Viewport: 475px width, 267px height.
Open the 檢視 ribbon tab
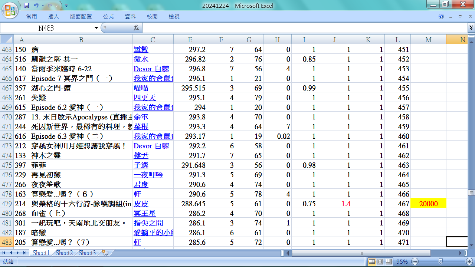coord(174,17)
